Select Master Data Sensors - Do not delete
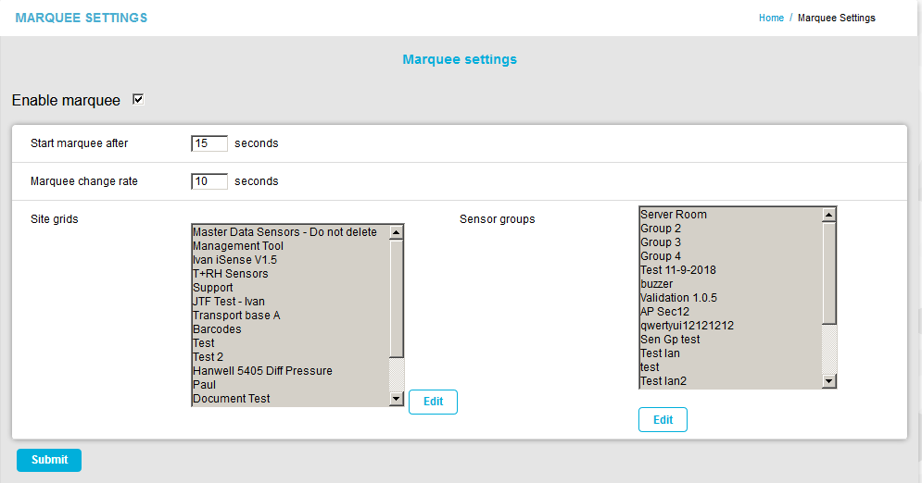The height and width of the screenshot is (483, 922). (x=284, y=232)
